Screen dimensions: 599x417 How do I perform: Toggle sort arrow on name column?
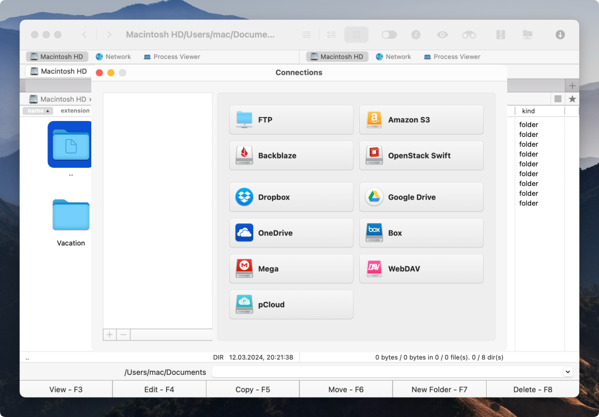coord(47,111)
